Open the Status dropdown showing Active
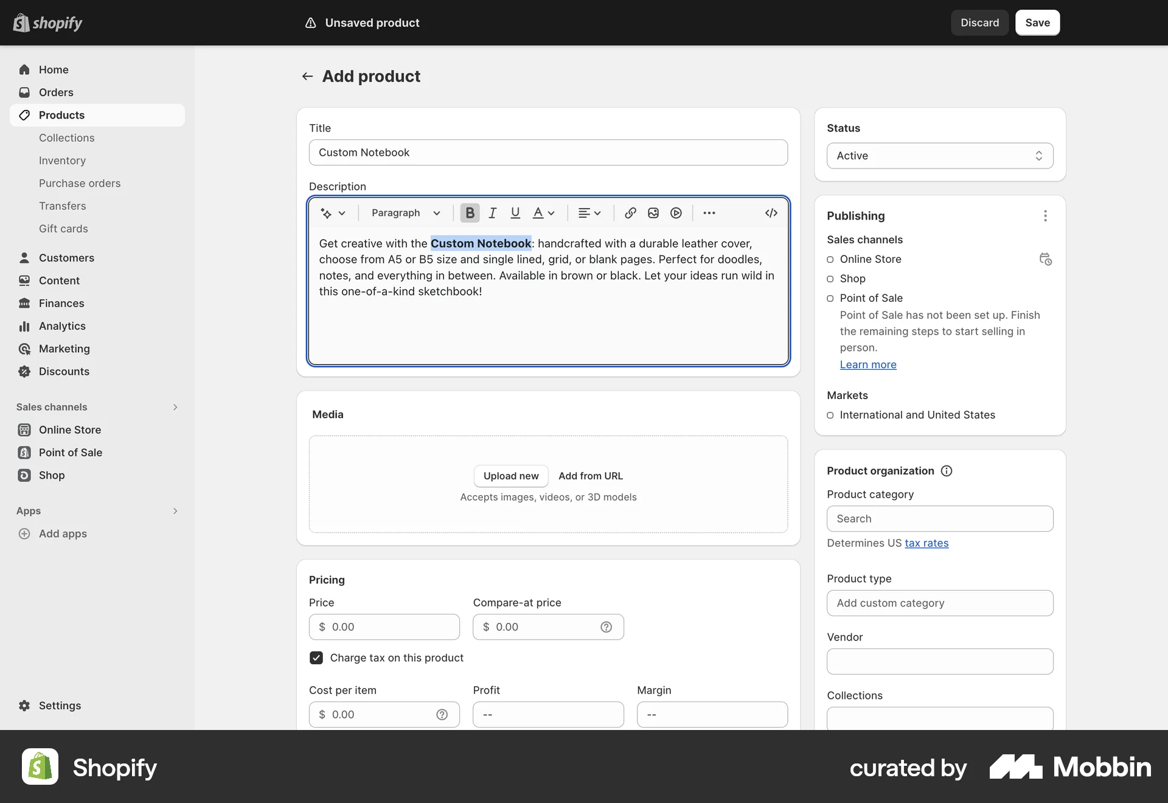1168x803 pixels. point(939,156)
